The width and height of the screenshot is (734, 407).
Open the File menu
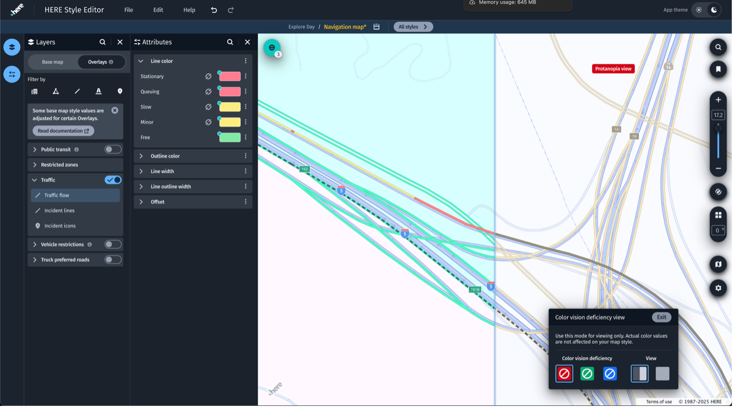click(129, 10)
